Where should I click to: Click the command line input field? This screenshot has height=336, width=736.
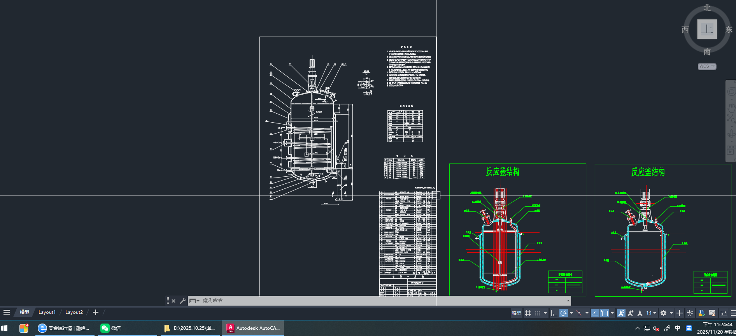(x=383, y=301)
